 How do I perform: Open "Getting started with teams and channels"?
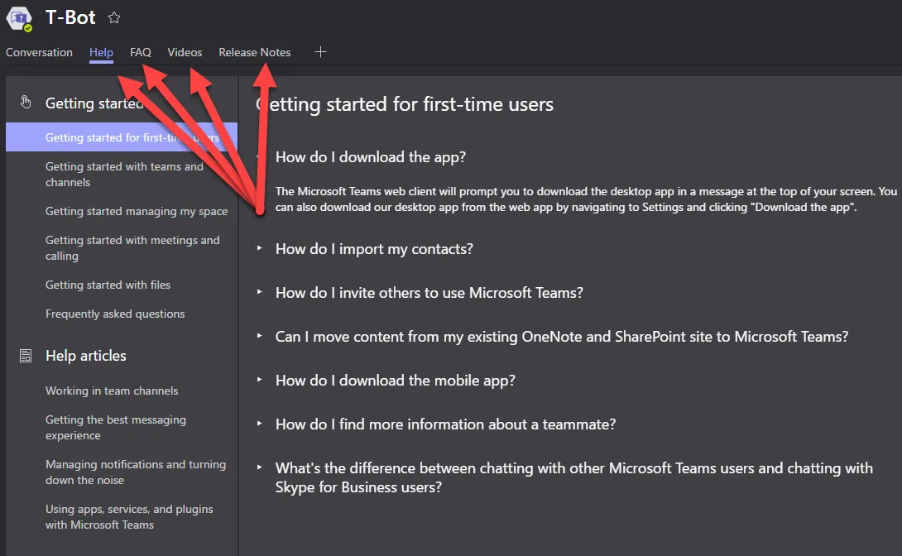tap(124, 175)
